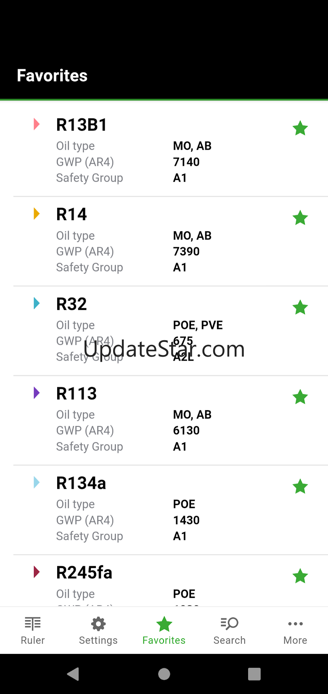Expand R14 using the orange arrow

tap(37, 214)
